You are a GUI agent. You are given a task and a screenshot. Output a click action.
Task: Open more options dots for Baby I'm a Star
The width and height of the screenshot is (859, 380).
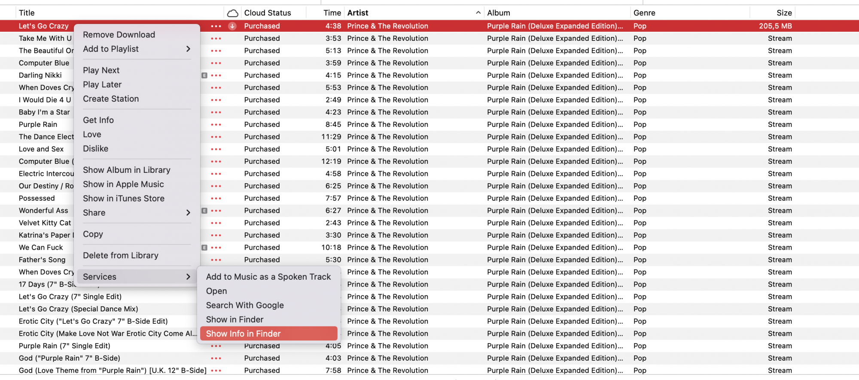[x=216, y=112]
